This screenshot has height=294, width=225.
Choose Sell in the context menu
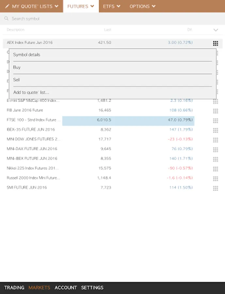17,80
